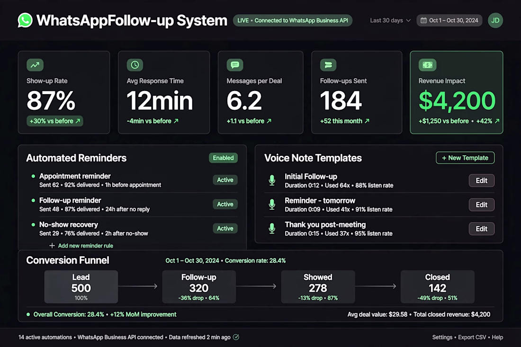The width and height of the screenshot is (521, 347).
Task: Toggle the Automated Reminders Enabled badge
Action: click(223, 158)
